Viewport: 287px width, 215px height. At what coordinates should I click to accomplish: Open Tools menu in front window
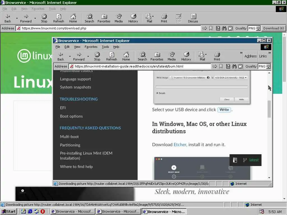coord(105,47)
